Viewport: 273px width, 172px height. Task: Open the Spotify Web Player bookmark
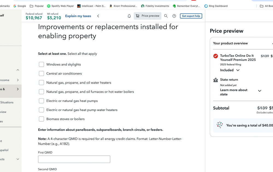(60, 6)
